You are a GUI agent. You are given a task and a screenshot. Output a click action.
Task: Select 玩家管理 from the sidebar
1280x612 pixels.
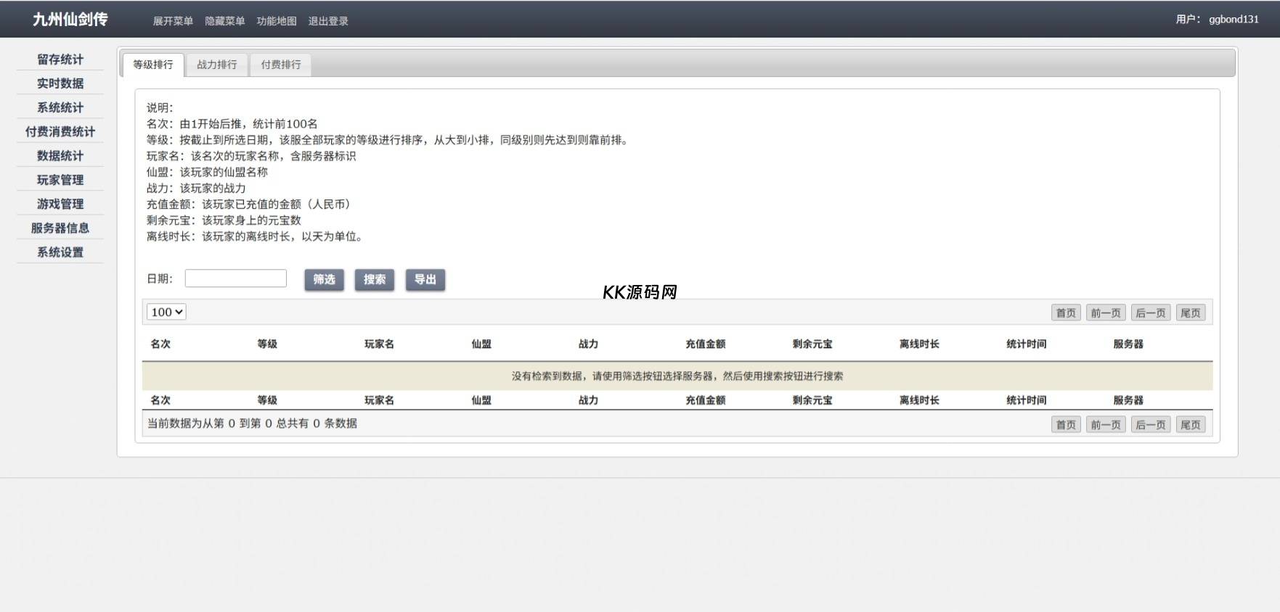[x=60, y=180]
